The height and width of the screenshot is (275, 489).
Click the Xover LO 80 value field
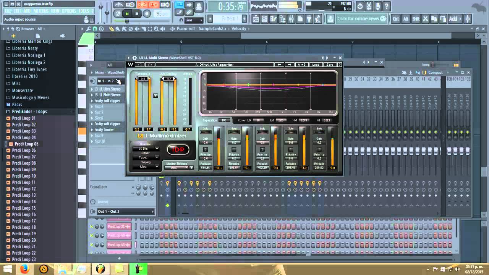pos(258,120)
